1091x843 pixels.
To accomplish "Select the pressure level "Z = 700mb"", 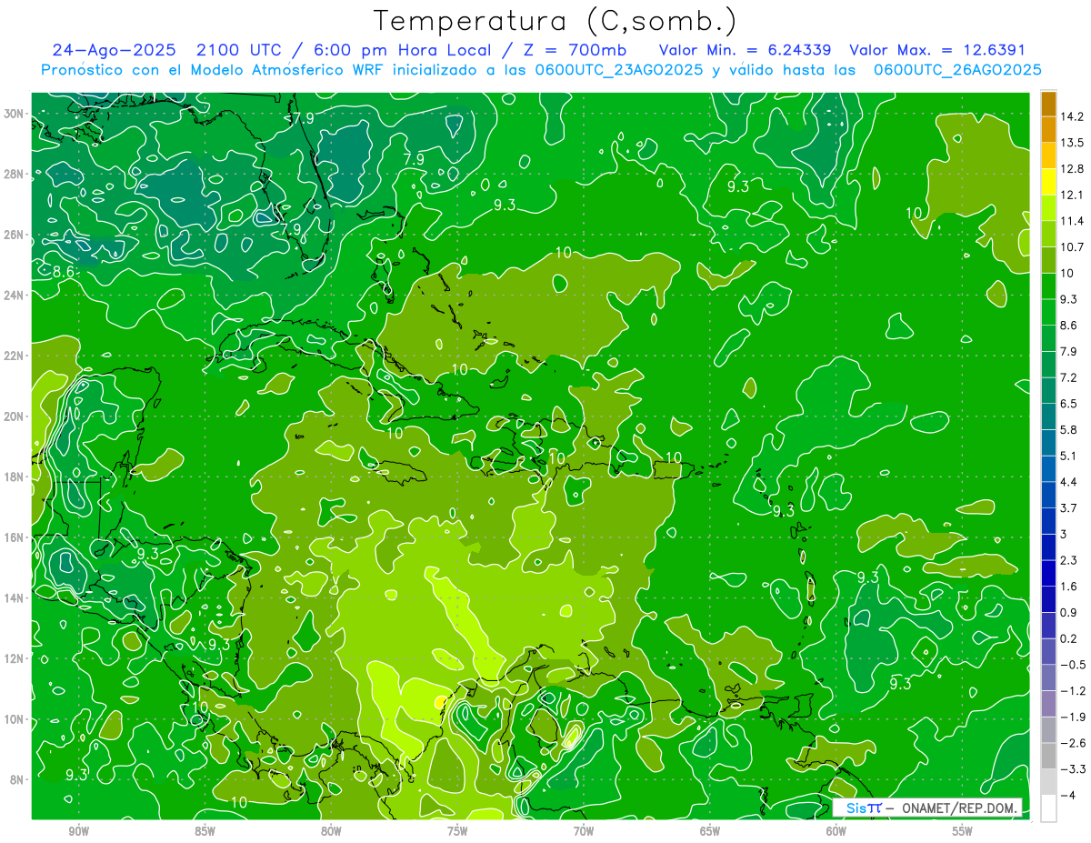I will pos(574,50).
